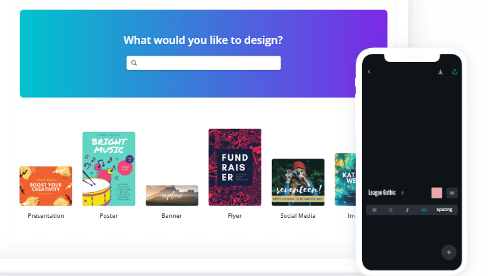The image size is (494, 276).
Task: Click the download icon on phone
Action: 440,72
